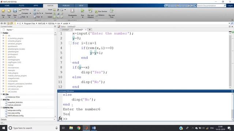Image resolution: width=234 pixels, height=131 pixels.
Task: Switch to the APPS tab
Action: point(36,6)
